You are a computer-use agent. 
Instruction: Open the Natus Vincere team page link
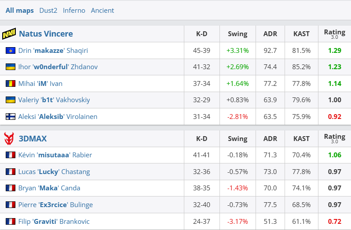(x=46, y=34)
